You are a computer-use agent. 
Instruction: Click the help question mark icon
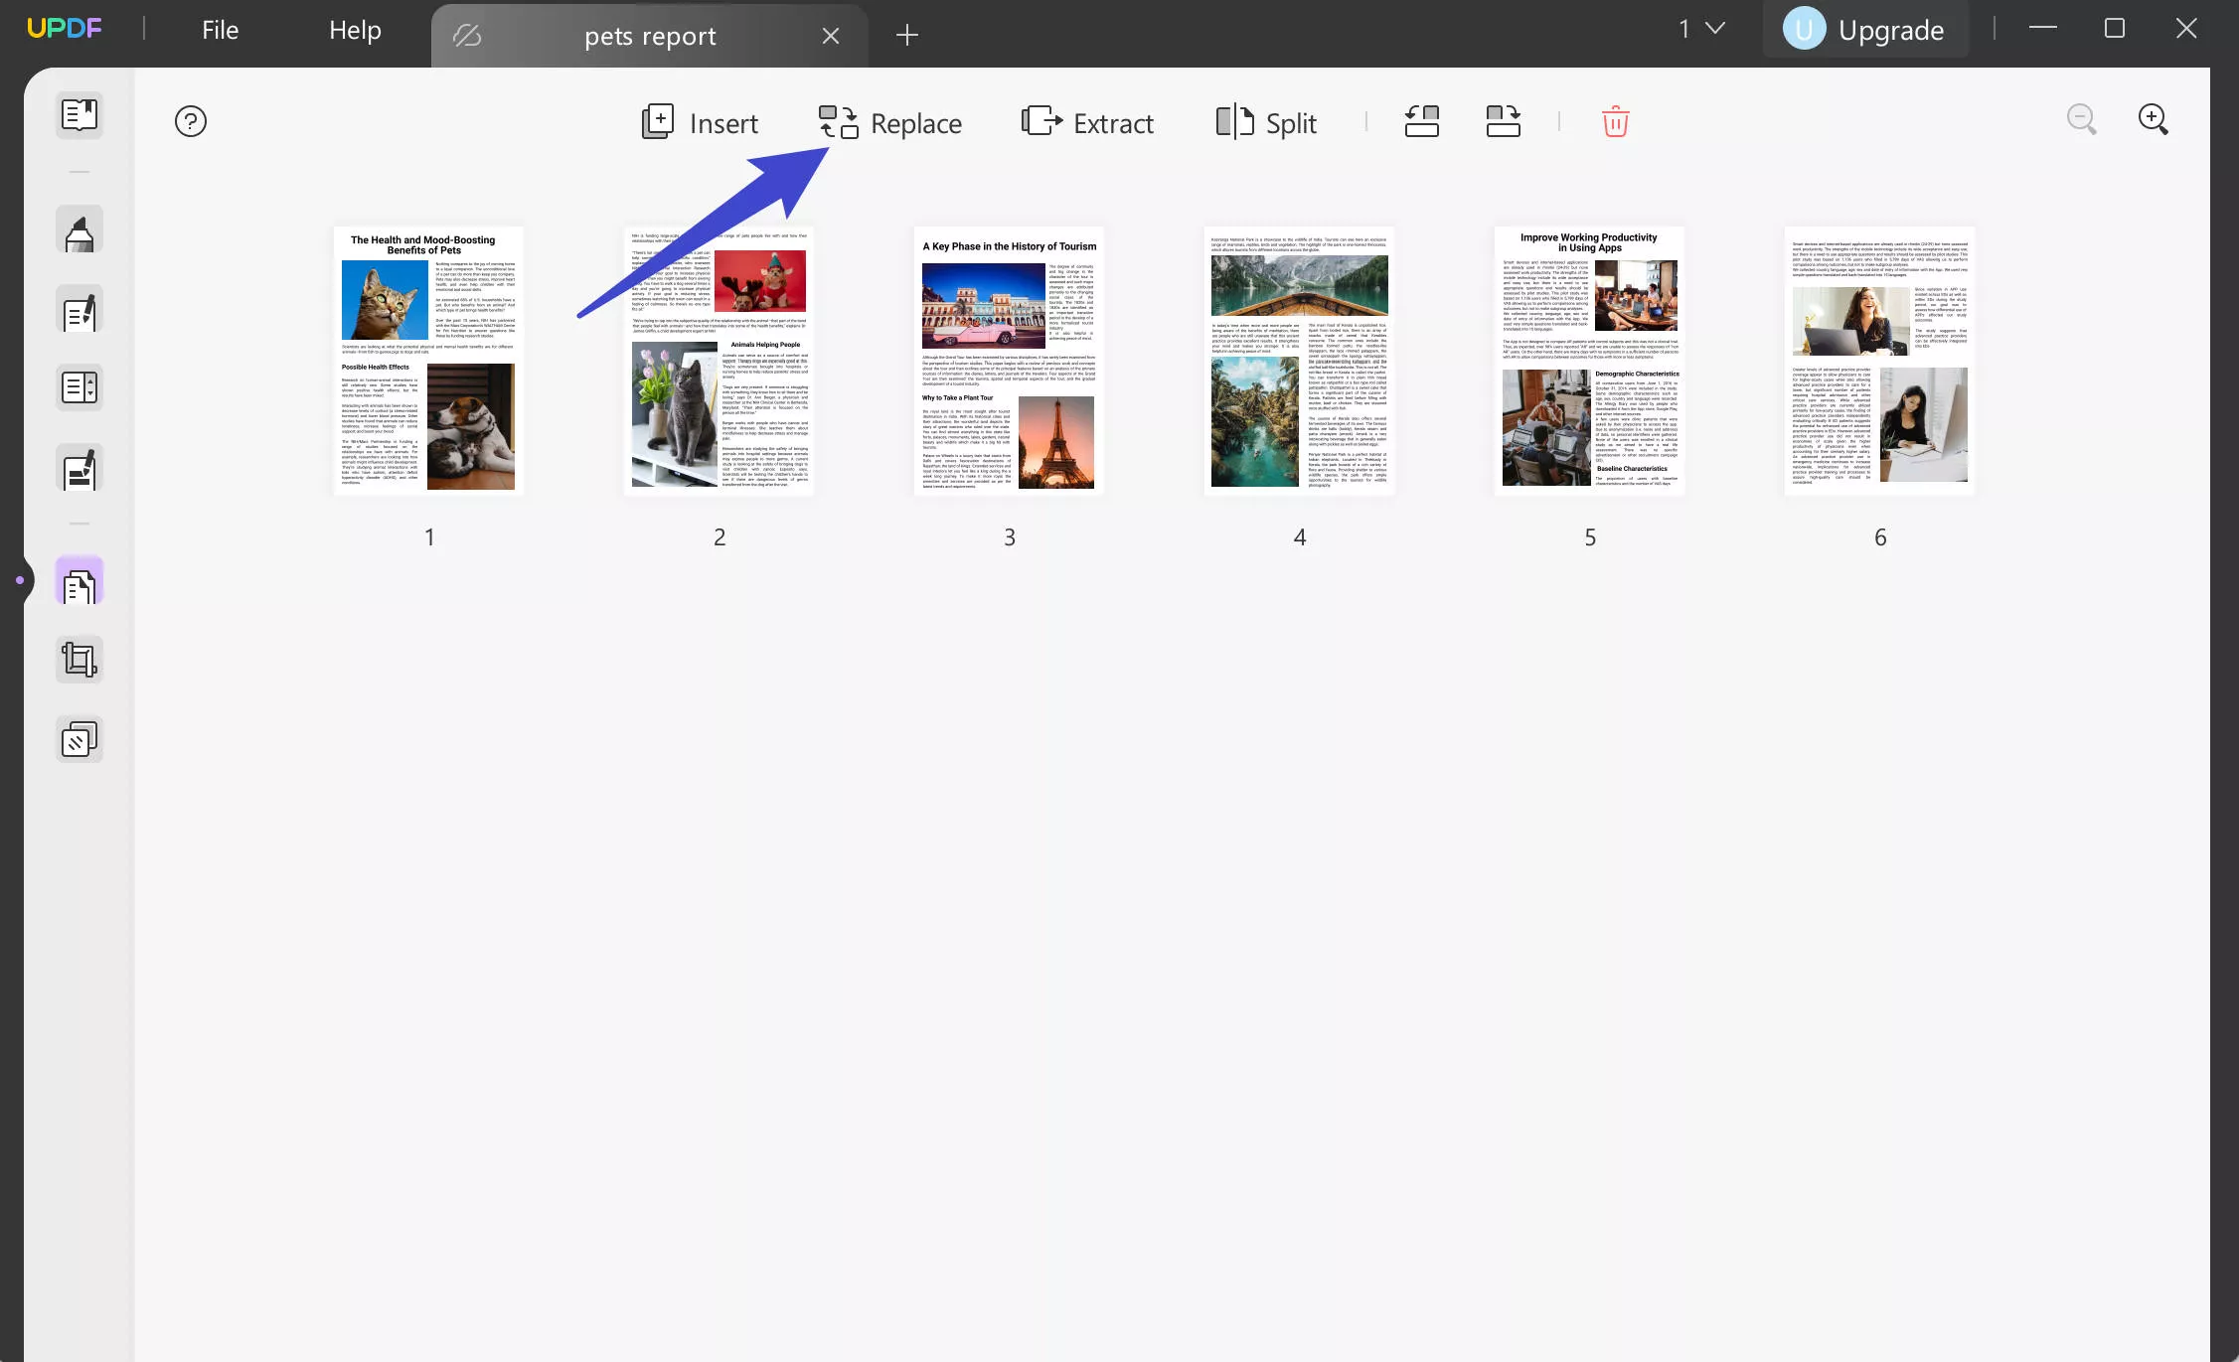pyautogui.click(x=191, y=121)
